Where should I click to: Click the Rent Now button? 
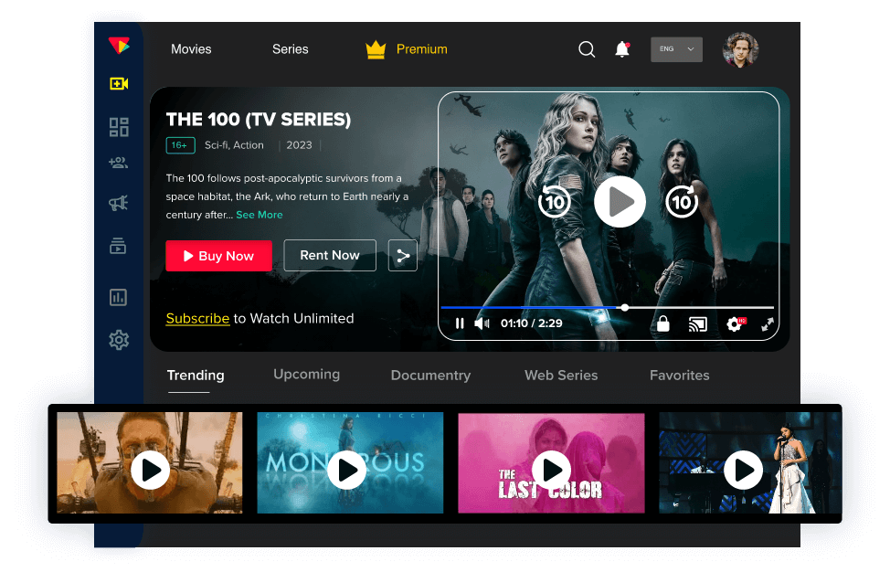coord(330,255)
